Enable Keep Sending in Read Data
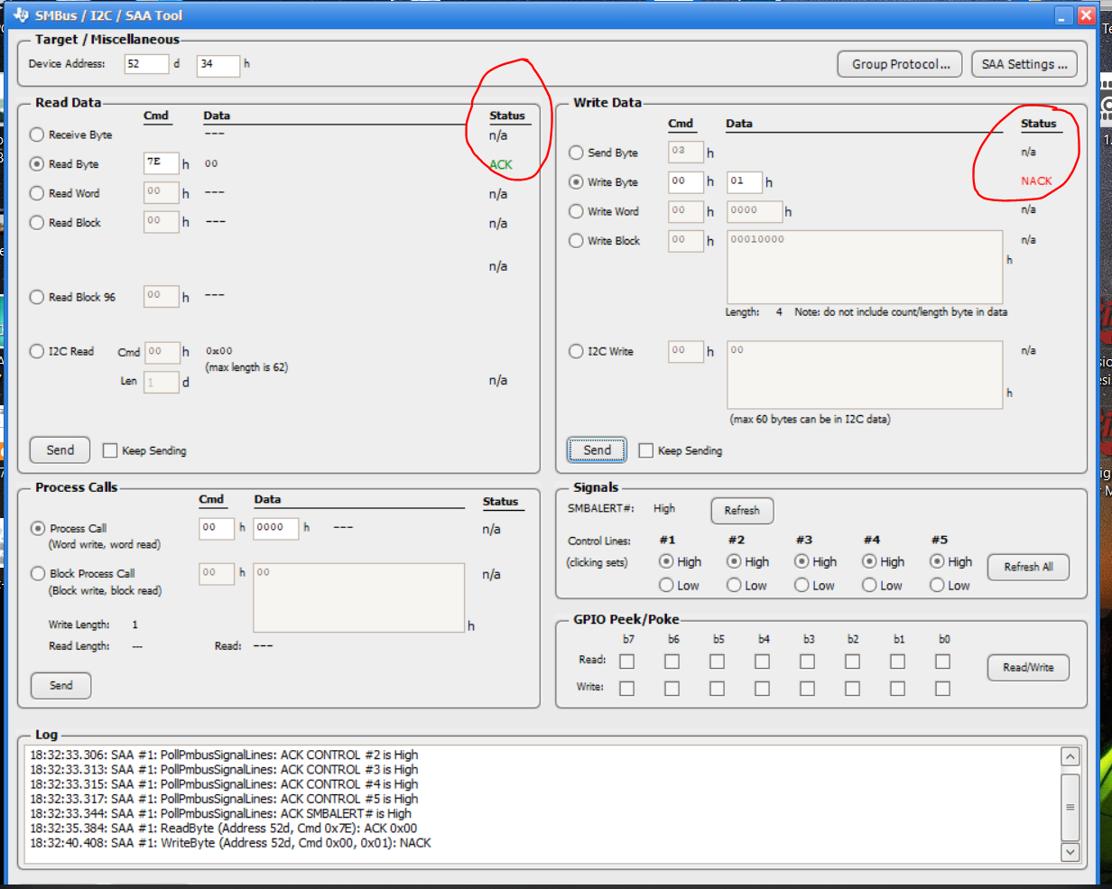Screen dimensions: 1112x889 (x=110, y=450)
